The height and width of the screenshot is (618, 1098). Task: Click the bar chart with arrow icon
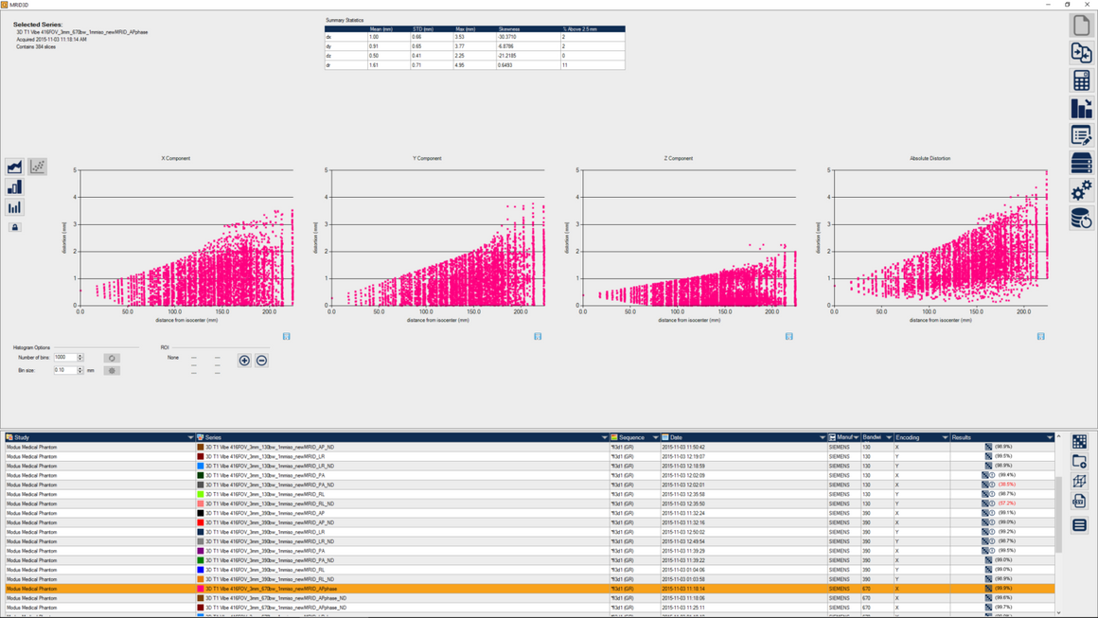click(x=1081, y=108)
